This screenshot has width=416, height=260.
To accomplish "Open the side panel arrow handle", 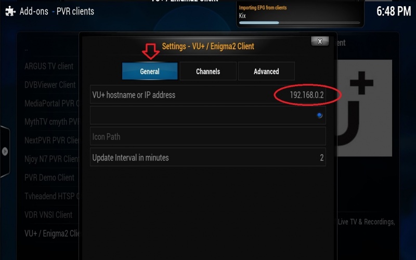I will (x=5, y=152).
